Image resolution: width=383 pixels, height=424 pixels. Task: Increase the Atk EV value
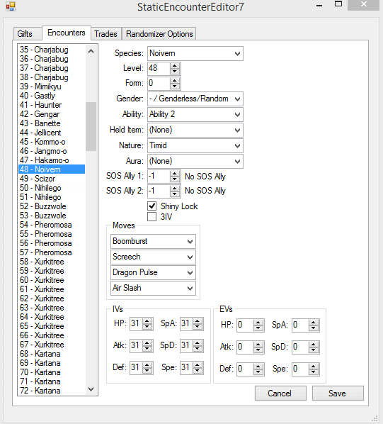[258, 345]
